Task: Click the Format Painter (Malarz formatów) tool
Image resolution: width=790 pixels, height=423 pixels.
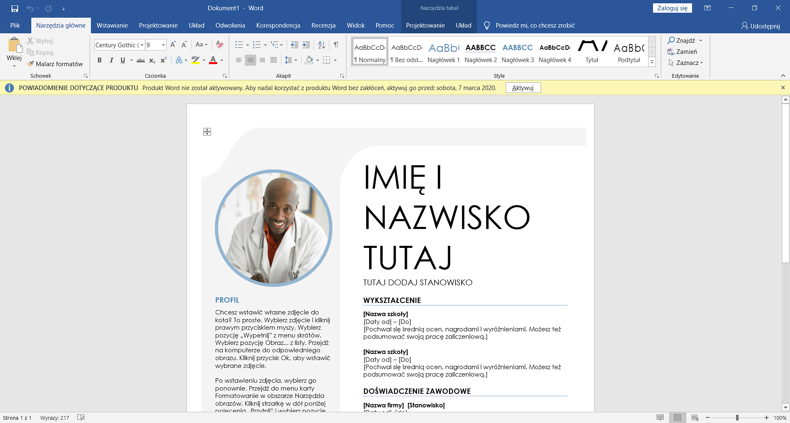Action: tap(55, 64)
